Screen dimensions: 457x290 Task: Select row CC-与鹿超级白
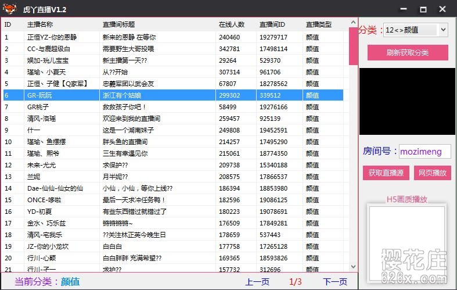tap(173, 49)
